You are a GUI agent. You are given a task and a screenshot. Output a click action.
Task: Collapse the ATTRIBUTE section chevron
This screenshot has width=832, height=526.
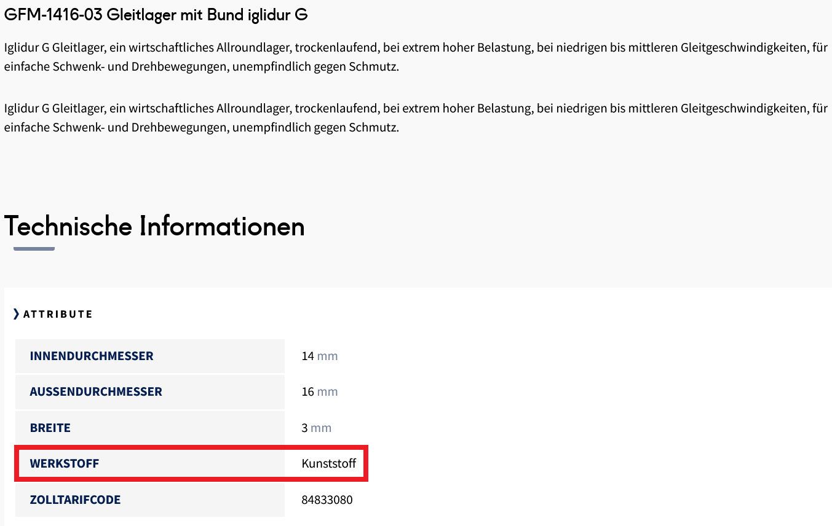(16, 314)
